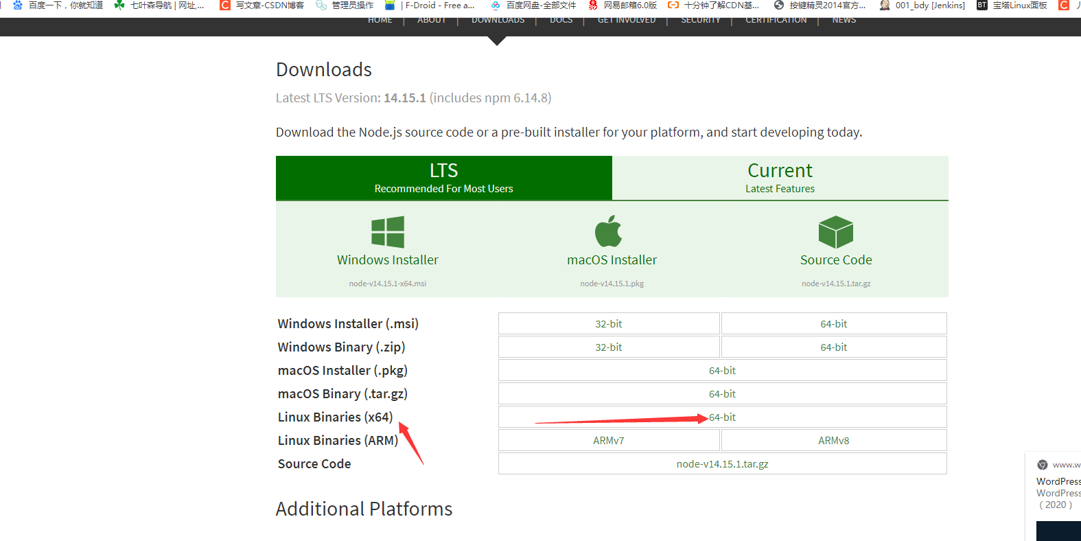Click the Windows logo installer icon
This screenshot has height=541, width=1081.
pyautogui.click(x=388, y=232)
